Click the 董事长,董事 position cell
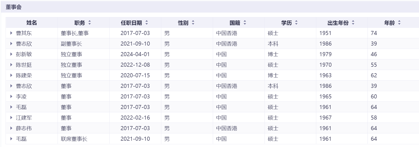The image size is (419, 147). (x=75, y=33)
